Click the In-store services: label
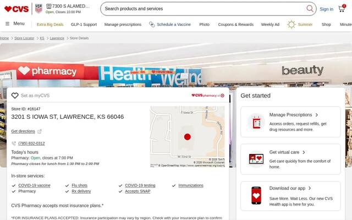The height and width of the screenshot is (220, 352). [x=28, y=176]
